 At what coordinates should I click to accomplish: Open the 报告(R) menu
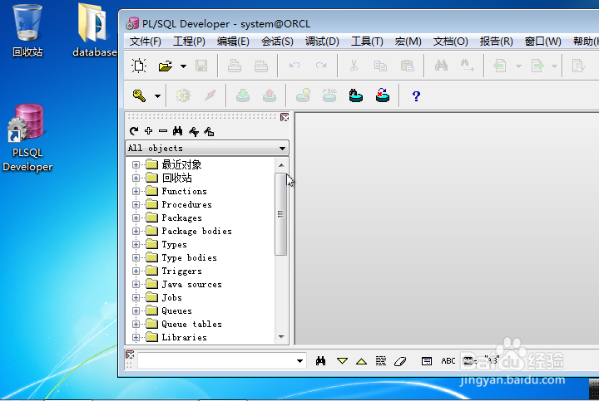pos(496,42)
